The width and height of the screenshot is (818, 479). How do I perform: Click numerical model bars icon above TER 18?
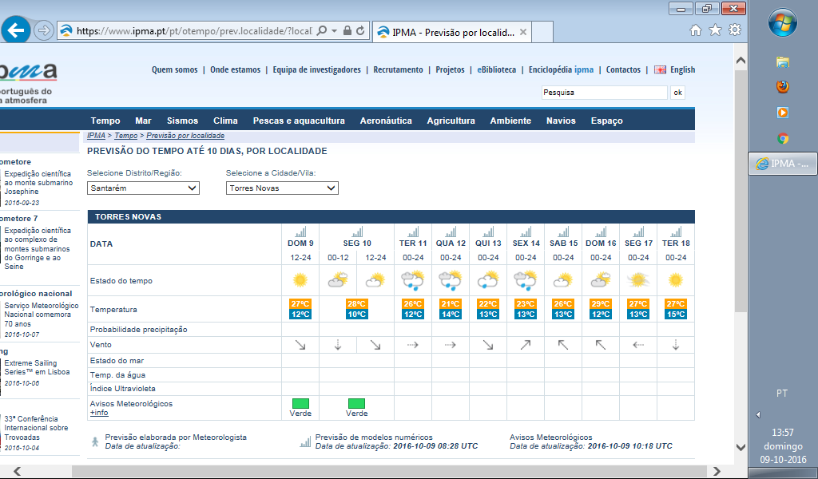[676, 232]
